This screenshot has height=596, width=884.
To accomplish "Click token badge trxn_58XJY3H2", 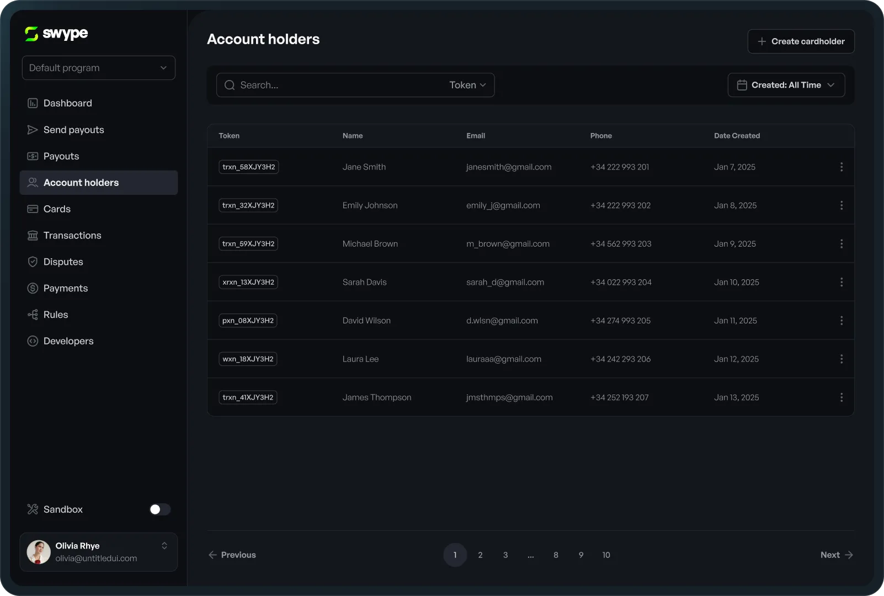I will click(249, 167).
